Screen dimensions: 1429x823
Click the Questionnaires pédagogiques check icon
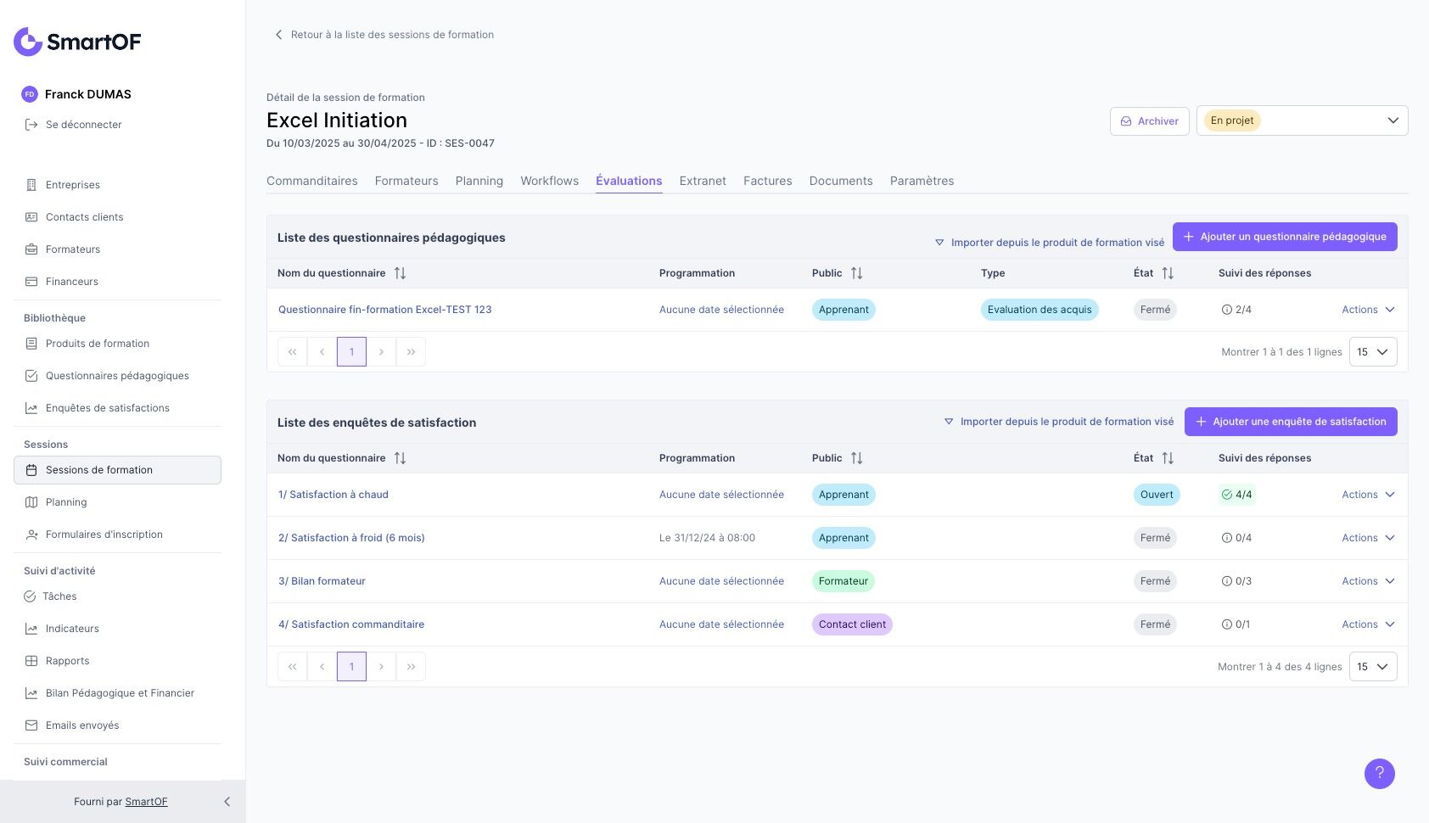tap(31, 376)
